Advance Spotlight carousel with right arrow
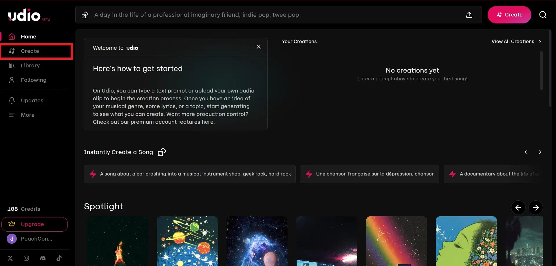Image resolution: width=556 pixels, height=266 pixels. [536, 208]
